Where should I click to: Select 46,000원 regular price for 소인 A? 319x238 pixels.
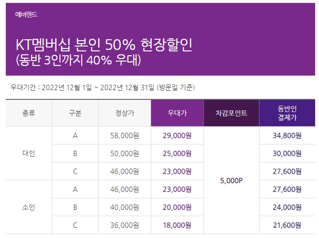[x=125, y=190]
